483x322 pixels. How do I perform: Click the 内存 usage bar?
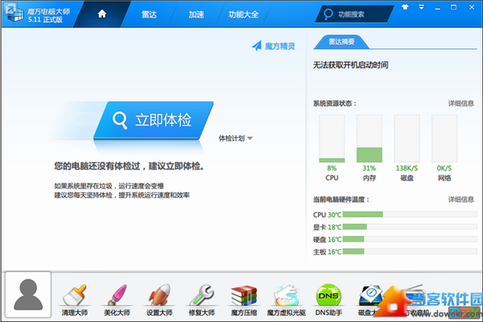pyautogui.click(x=369, y=138)
